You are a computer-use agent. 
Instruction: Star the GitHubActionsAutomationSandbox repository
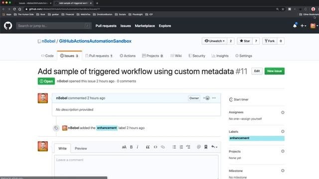pyautogui.click(x=245, y=41)
